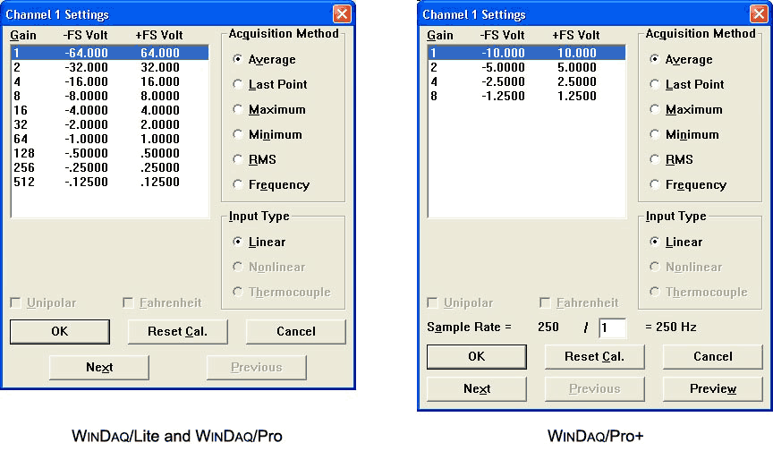
Task: Select gain 4 row with 2.5000 volts
Action: (527, 81)
